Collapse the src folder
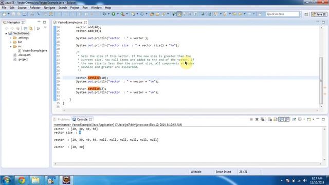This screenshot has width=329, height=185. [11, 46]
